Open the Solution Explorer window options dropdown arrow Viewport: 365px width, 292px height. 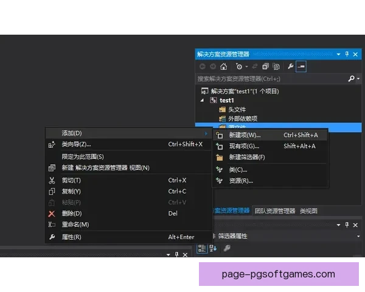tap(339, 54)
